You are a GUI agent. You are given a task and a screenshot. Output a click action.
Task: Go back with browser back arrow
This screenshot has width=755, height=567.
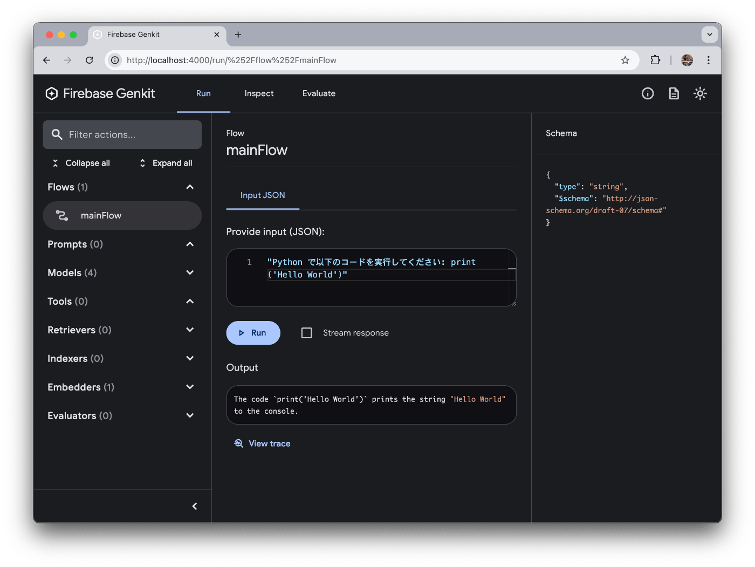47,60
